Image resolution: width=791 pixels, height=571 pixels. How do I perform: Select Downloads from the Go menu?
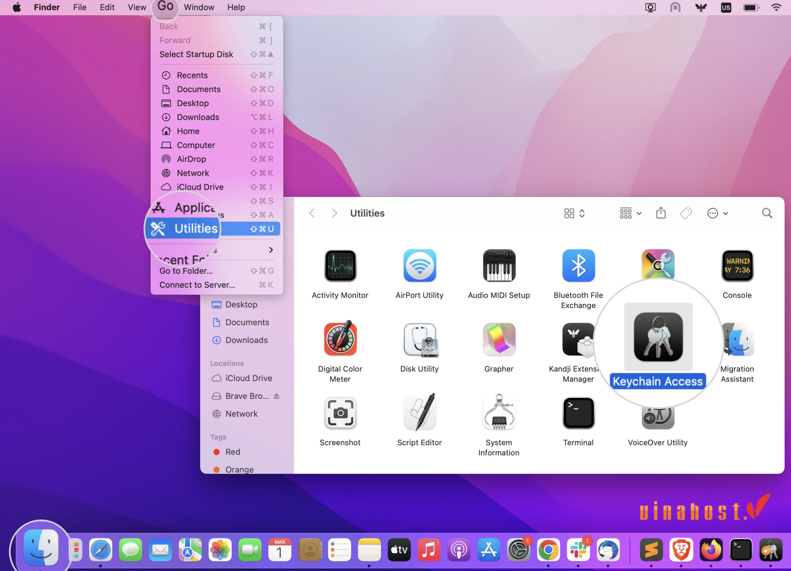pos(217,117)
